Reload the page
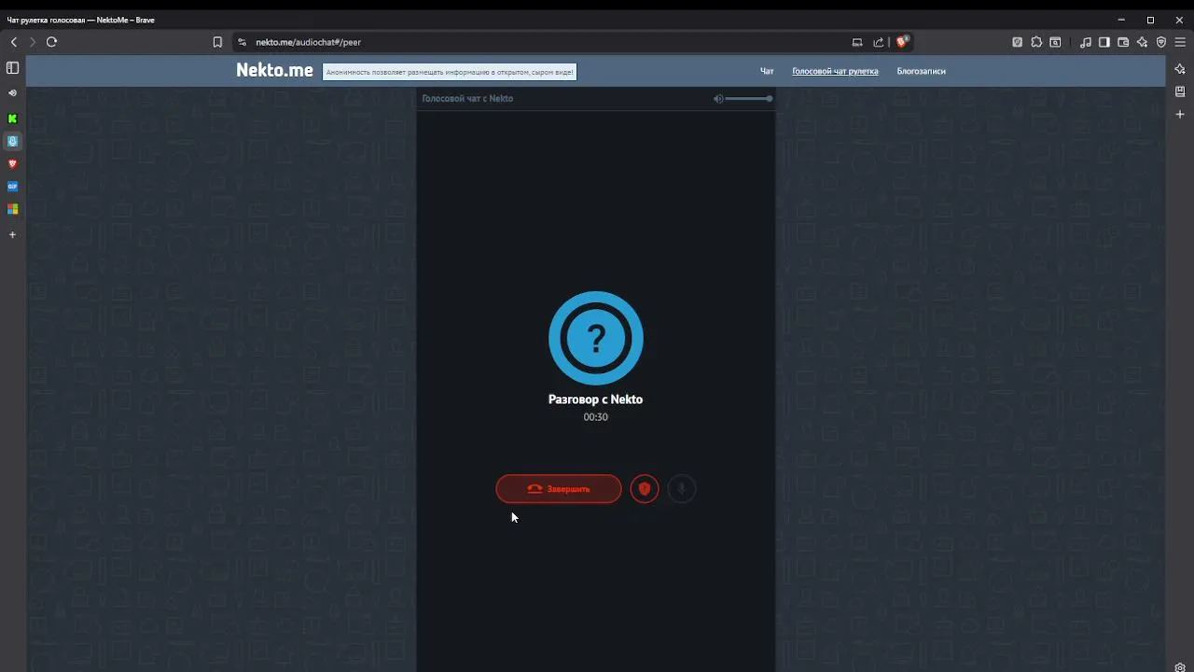The height and width of the screenshot is (672, 1194). coord(52,42)
